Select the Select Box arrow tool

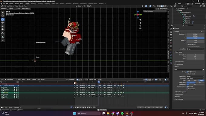point(2,12)
